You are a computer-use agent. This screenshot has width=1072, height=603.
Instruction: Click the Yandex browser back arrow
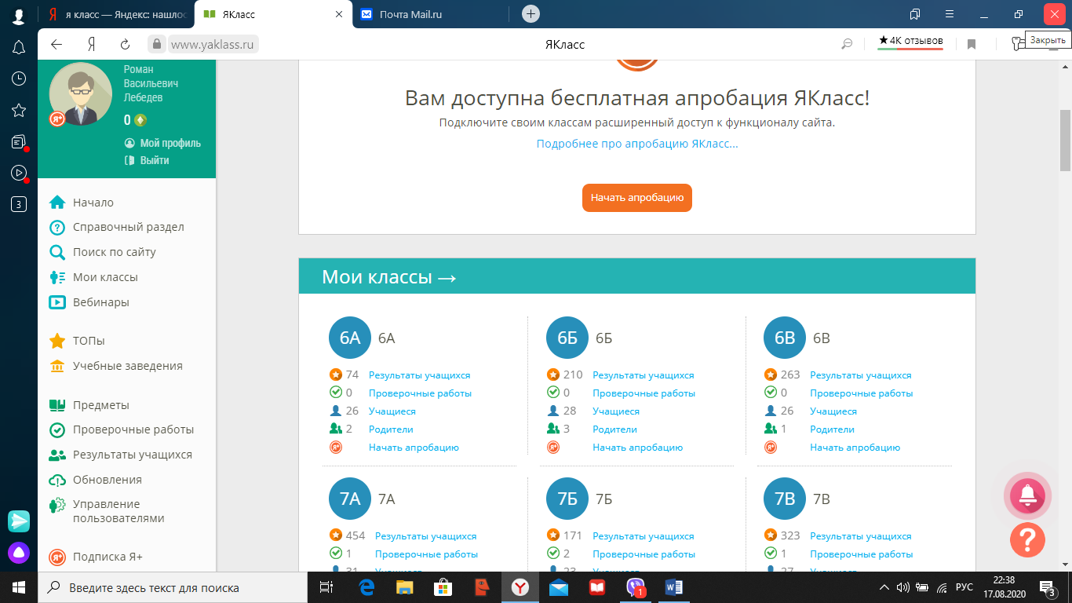57,44
